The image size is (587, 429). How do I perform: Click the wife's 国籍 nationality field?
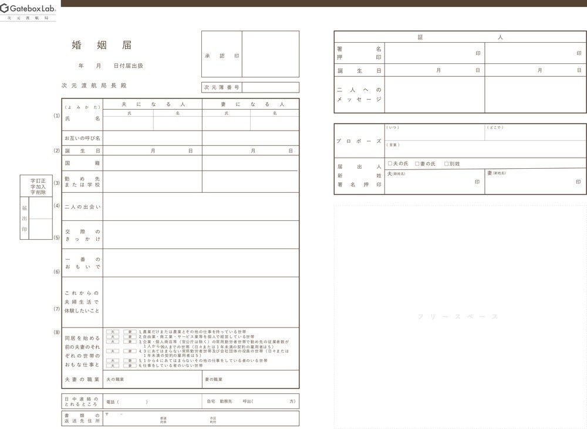pos(251,163)
